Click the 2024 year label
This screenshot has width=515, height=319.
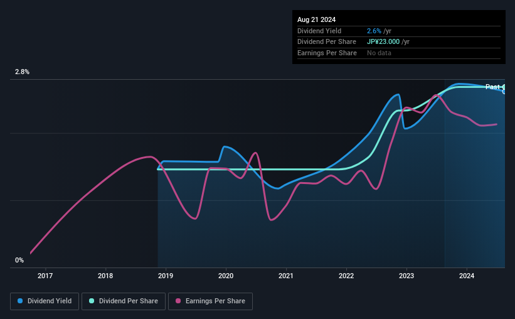tap(467, 276)
